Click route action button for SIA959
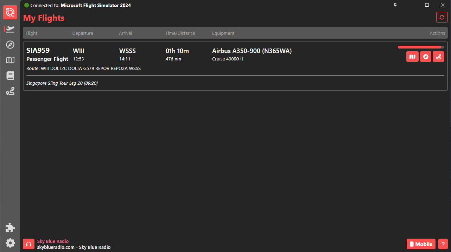451x252 pixels. click(x=439, y=57)
